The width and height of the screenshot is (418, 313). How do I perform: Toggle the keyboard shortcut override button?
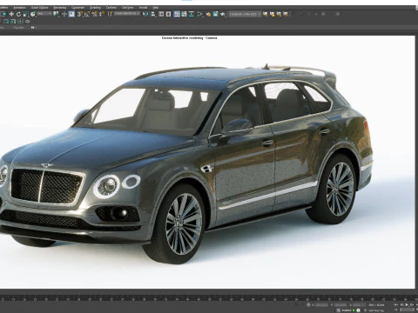pyautogui.click(x=71, y=14)
